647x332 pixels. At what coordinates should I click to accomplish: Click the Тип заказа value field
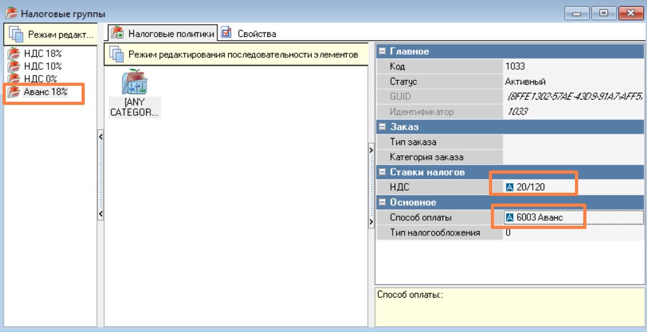click(x=572, y=142)
